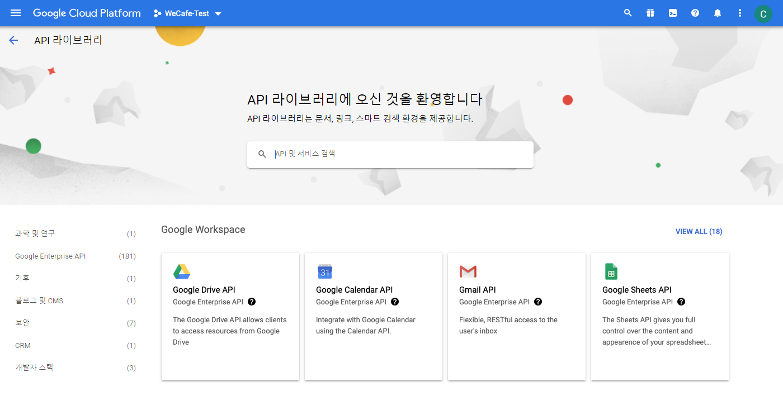Open the hamburger navigation menu
The image size is (783, 396).
pyautogui.click(x=16, y=13)
